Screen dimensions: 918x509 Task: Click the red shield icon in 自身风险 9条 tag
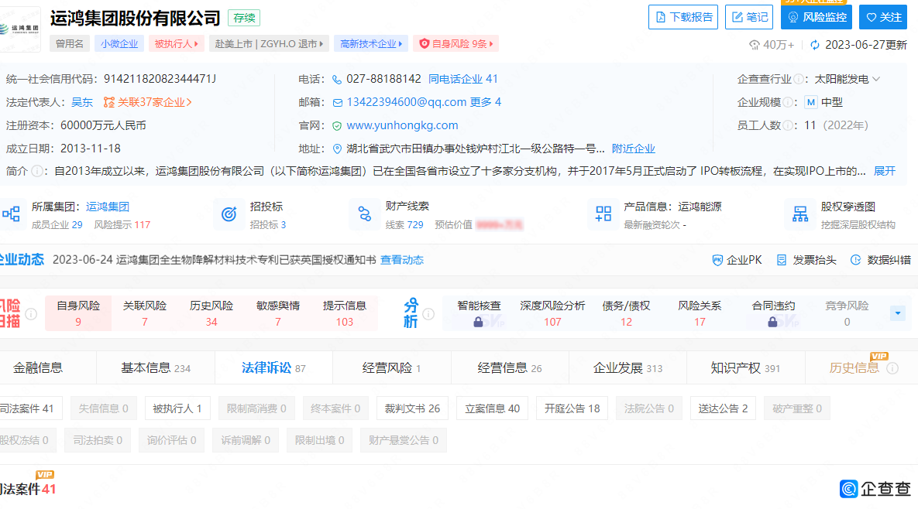point(425,44)
